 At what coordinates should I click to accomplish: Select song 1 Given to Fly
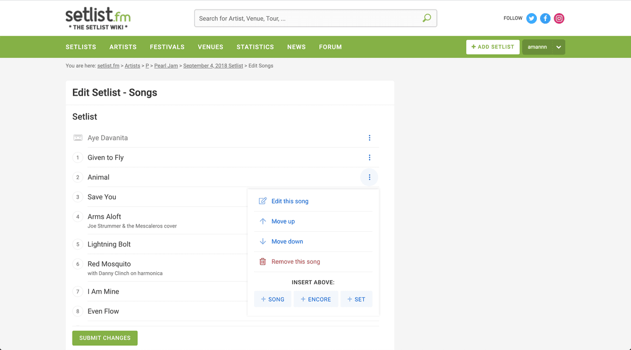click(x=106, y=158)
